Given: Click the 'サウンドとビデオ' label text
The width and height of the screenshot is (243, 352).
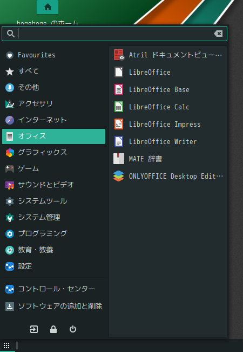Looking at the screenshot, I should [46, 185].
